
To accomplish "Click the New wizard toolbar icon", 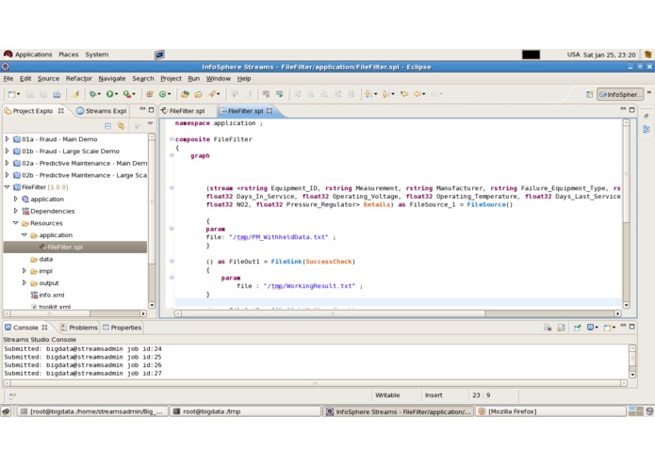I will [x=11, y=94].
